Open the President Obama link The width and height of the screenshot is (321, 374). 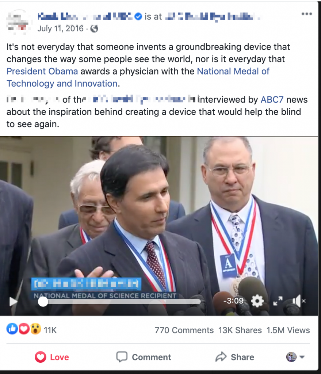42,71
